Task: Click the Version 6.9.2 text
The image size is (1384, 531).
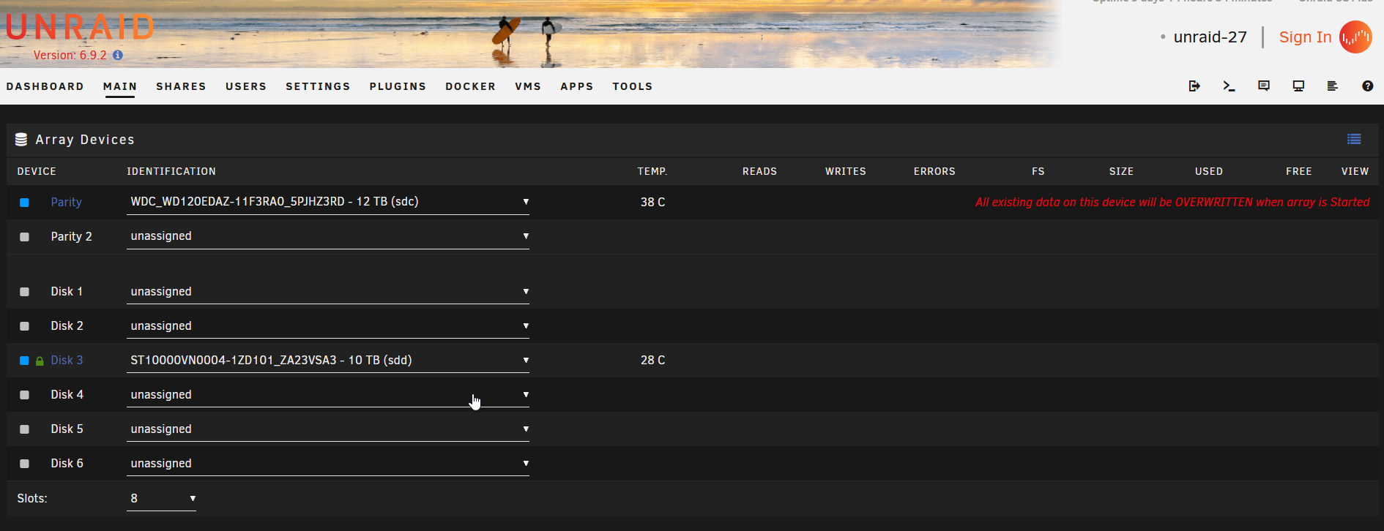Action: (x=70, y=55)
